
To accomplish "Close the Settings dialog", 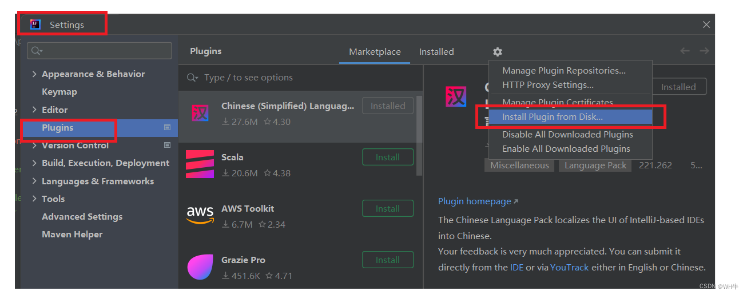I will click(x=706, y=25).
